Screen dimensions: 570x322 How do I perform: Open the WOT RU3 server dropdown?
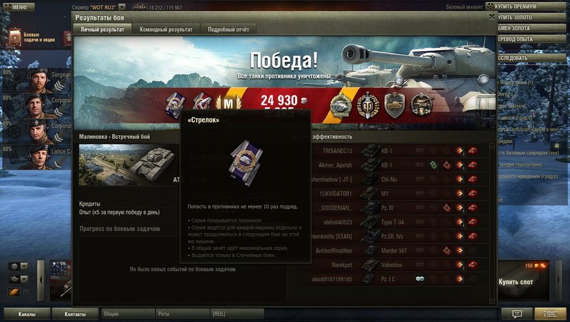pos(122,7)
